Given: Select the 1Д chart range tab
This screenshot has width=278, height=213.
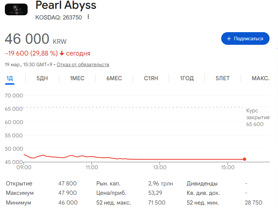Looking at the screenshot, I should coord(10,78).
